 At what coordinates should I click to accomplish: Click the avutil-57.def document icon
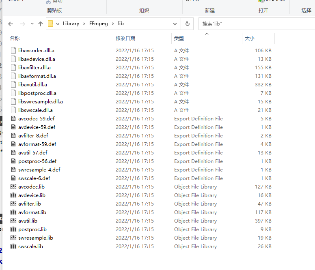[x=13, y=153]
